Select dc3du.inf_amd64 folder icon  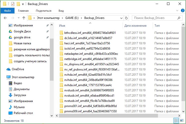61,38
